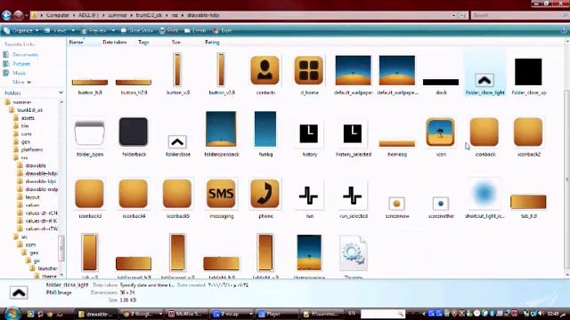Click the Back navigation arrow

coord(6,15)
